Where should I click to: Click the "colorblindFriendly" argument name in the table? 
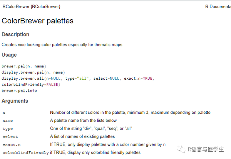25,152
